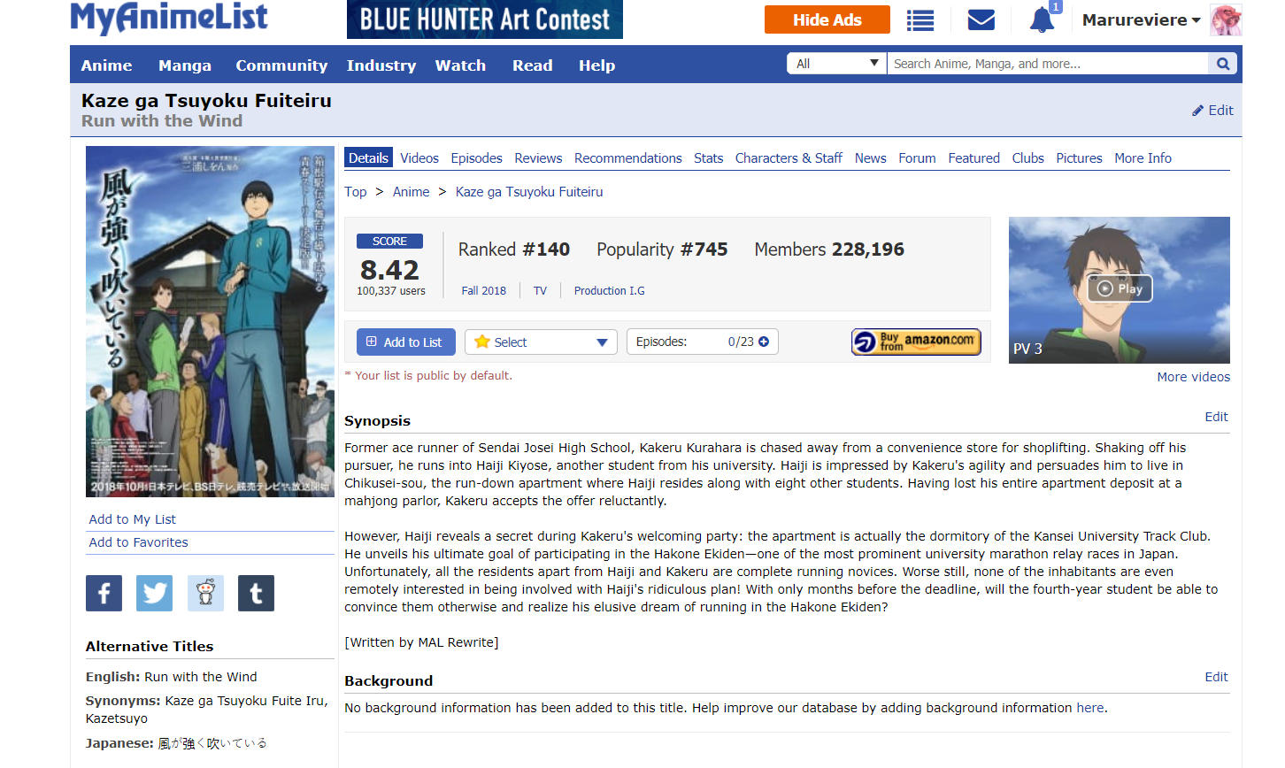Open the TV type link

click(x=540, y=291)
